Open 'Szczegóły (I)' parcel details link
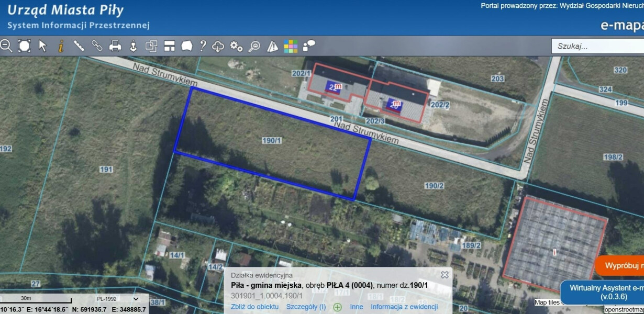The width and height of the screenshot is (644, 314). click(306, 307)
